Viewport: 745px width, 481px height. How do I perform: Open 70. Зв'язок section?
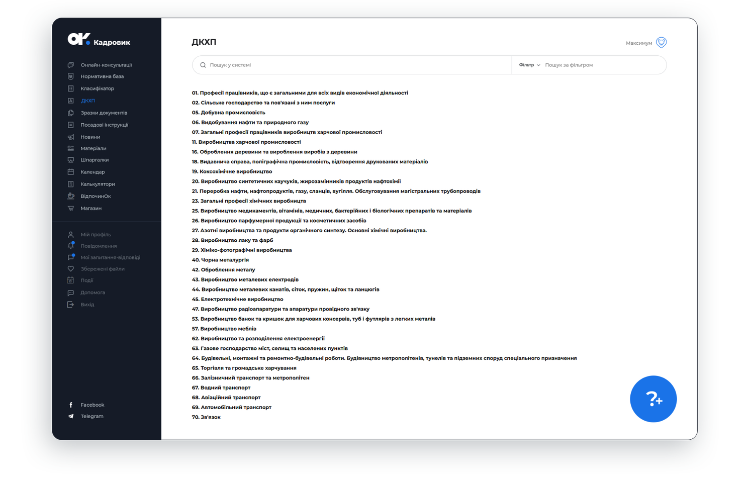click(x=206, y=417)
